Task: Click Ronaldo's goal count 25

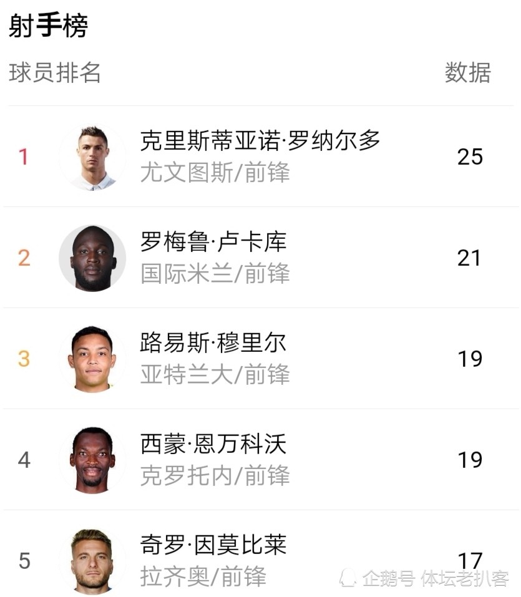Action: [470, 157]
